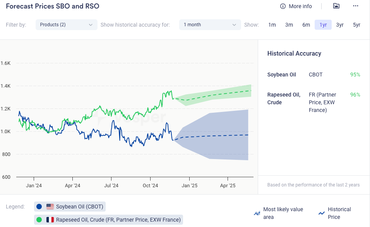370x227 pixels.
Task: Click the save chart as image icon
Action: [336, 6]
